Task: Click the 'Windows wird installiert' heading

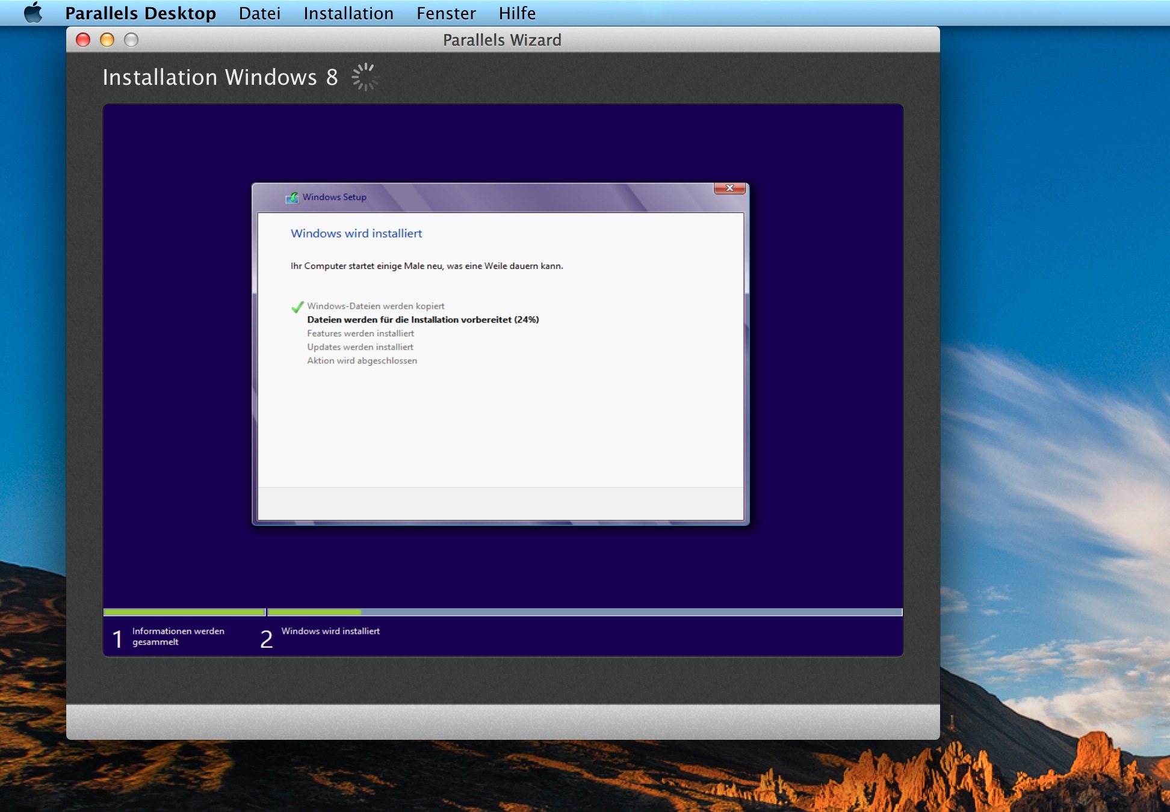Action: coord(356,233)
